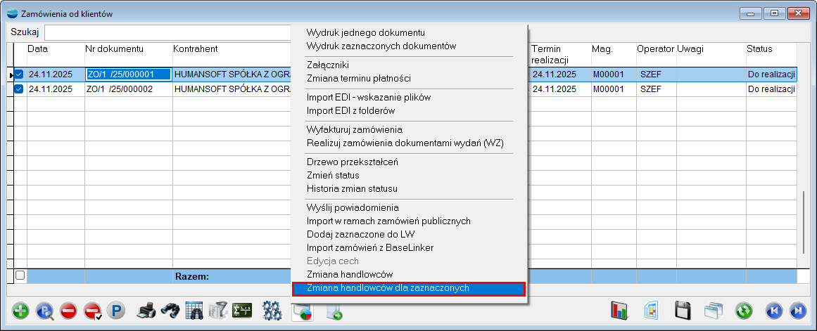Click the floppy disk save icon
The image size is (817, 331).
[x=682, y=311]
